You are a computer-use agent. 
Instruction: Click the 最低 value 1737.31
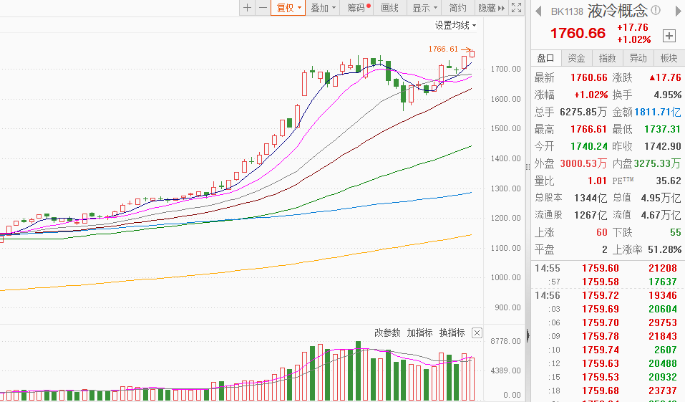[x=662, y=129]
